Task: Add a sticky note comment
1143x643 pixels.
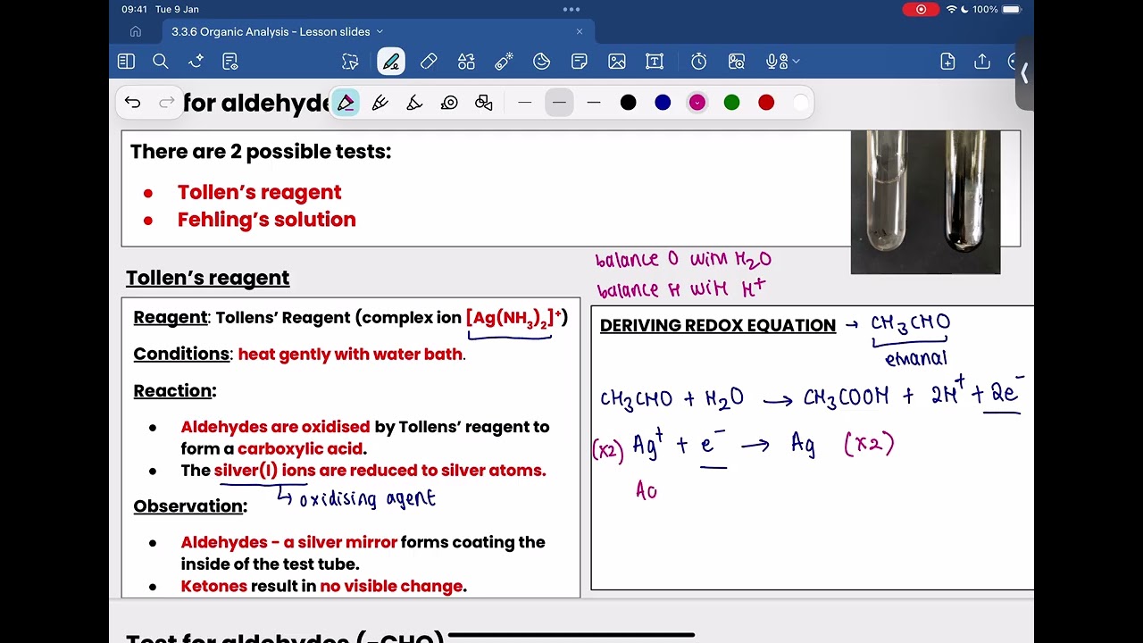Action: click(580, 62)
